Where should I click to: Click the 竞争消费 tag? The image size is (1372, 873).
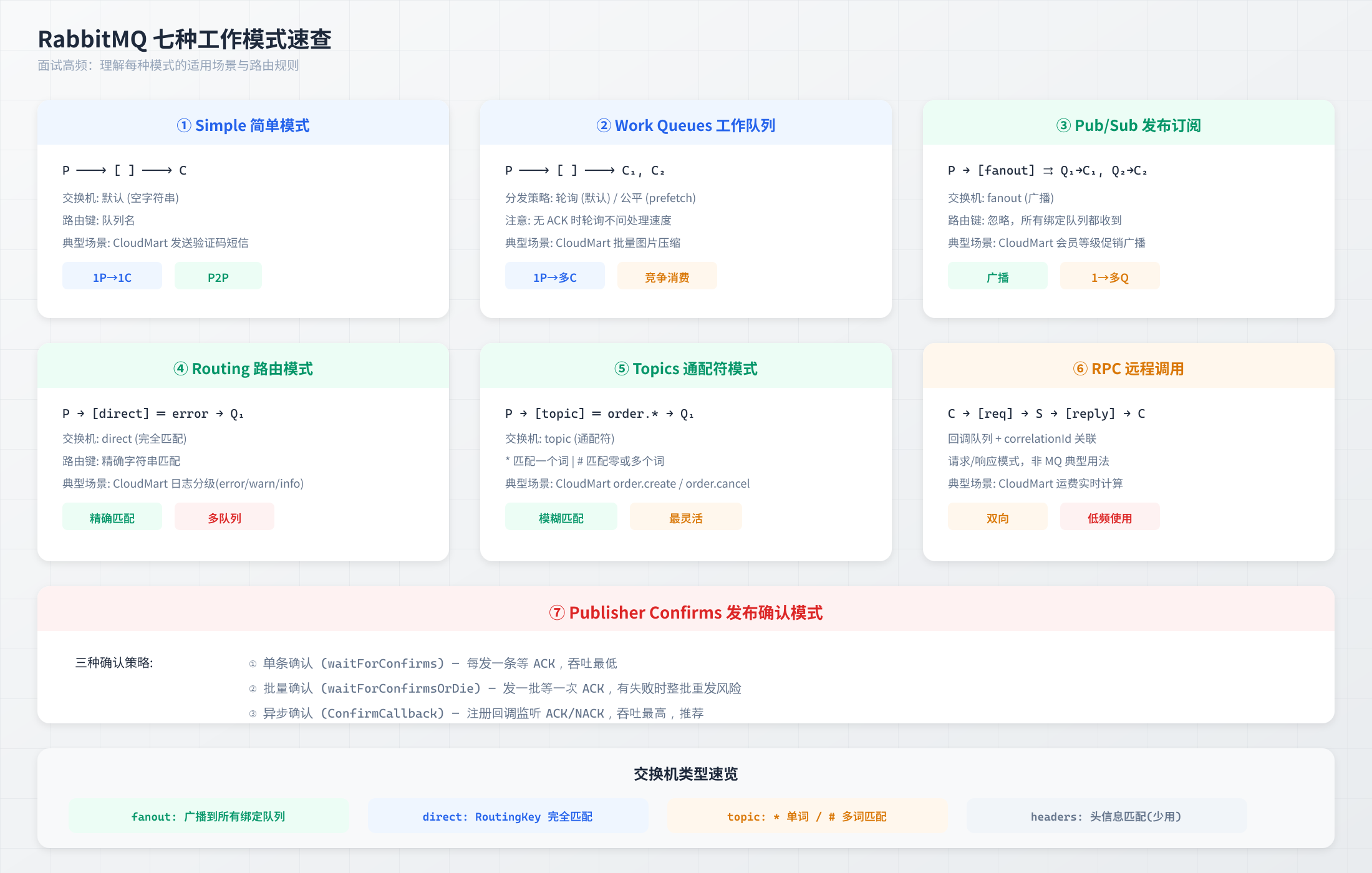coord(667,277)
